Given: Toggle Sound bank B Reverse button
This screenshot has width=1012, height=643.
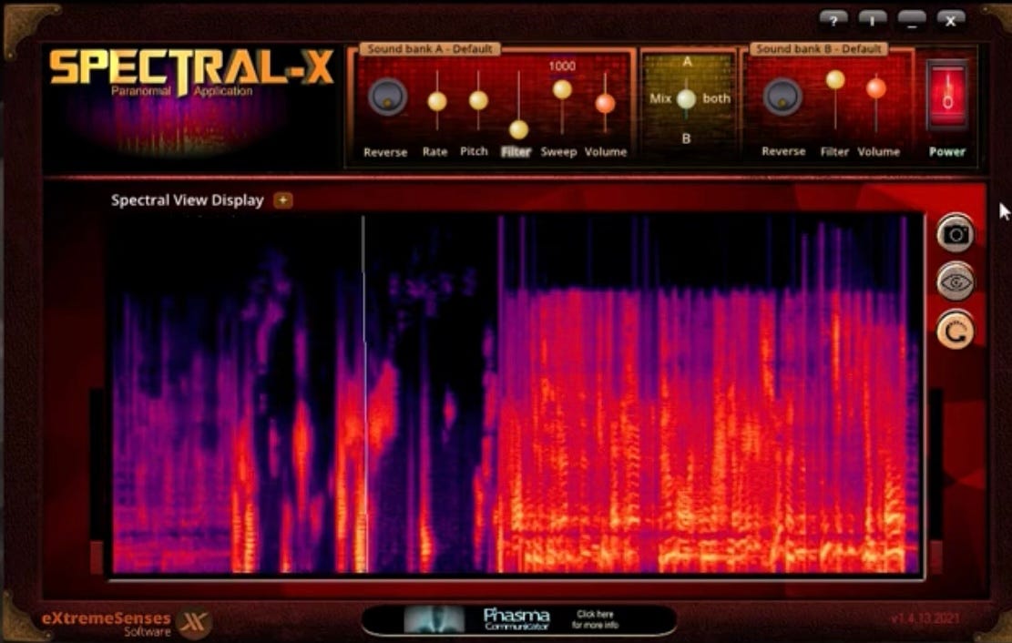Looking at the screenshot, I should [x=782, y=97].
